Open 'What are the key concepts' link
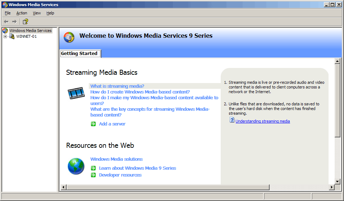 point(150,112)
